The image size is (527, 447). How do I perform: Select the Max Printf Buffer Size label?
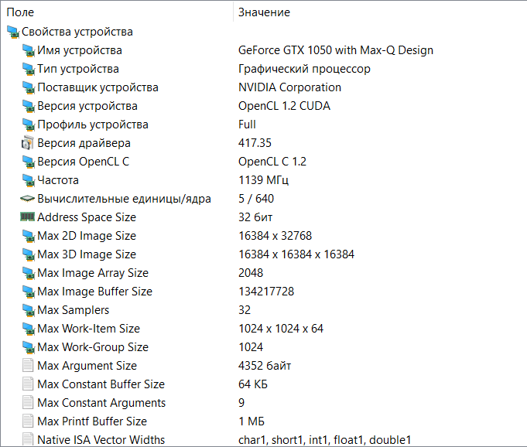(92, 421)
